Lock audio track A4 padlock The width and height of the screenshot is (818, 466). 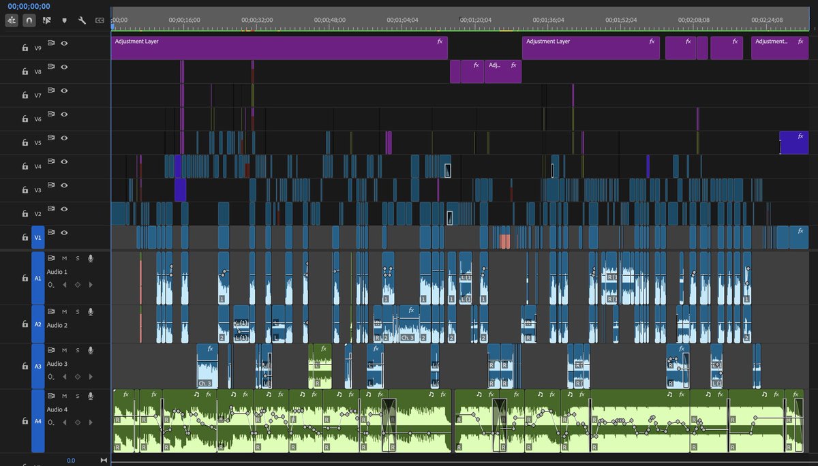pos(25,421)
